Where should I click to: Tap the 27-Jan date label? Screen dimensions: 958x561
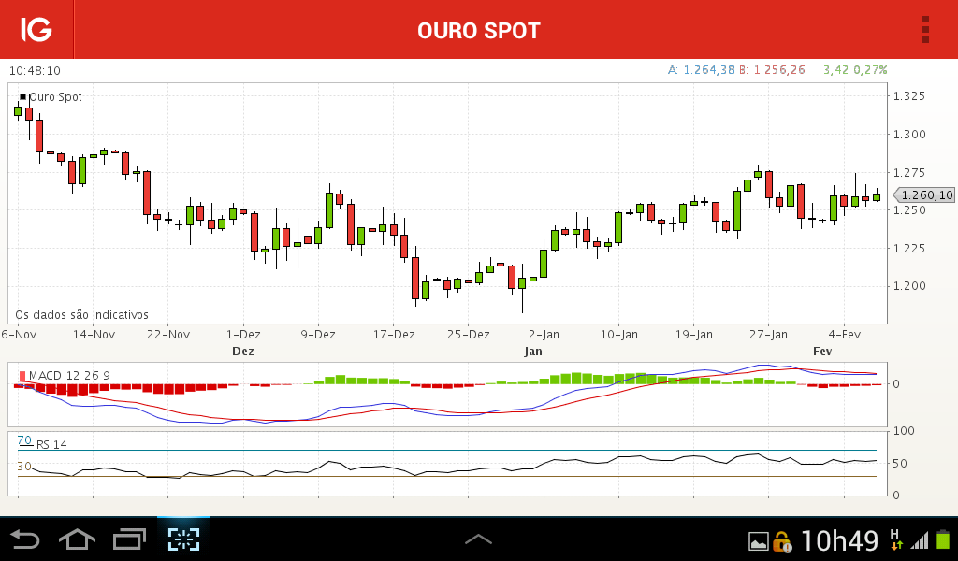pyautogui.click(x=768, y=335)
